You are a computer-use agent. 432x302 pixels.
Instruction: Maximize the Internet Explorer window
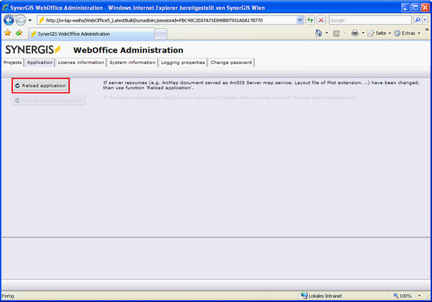[415, 7]
